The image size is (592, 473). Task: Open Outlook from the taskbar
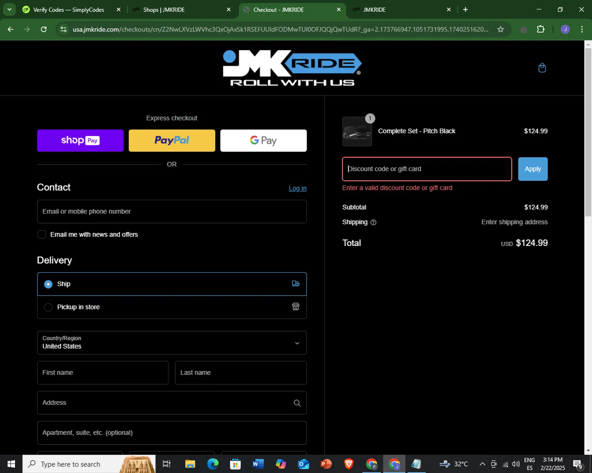click(x=303, y=464)
